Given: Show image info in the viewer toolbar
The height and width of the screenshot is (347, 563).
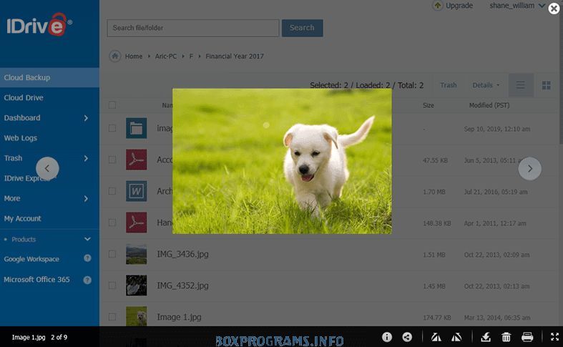Looking at the screenshot, I should 387,337.
